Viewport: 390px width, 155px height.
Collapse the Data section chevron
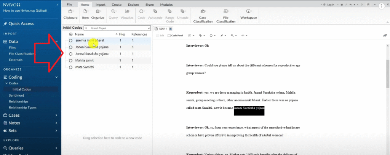pos(56,42)
